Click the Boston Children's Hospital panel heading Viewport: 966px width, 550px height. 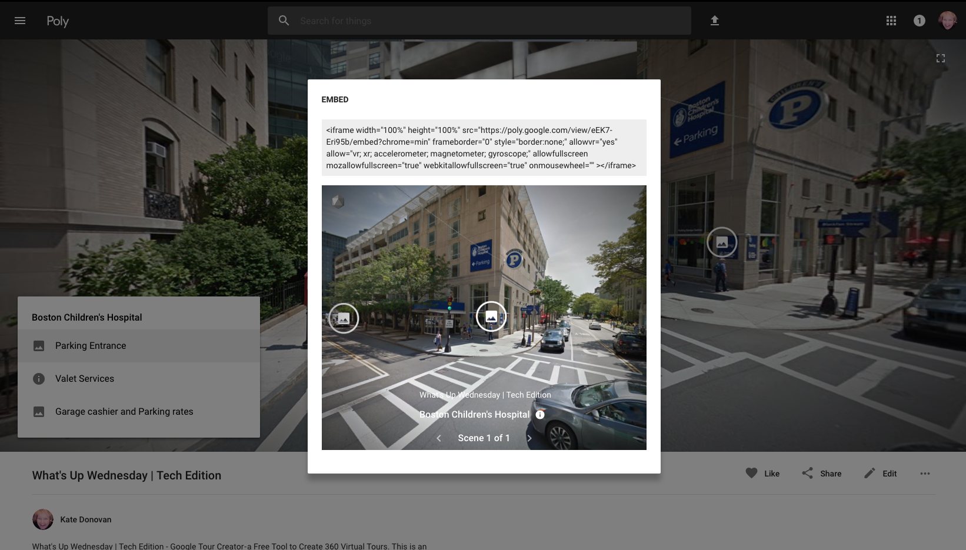pyautogui.click(x=87, y=318)
